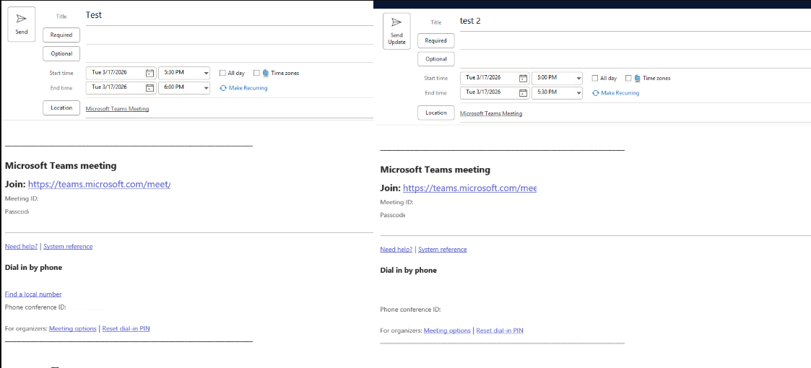
Task: Click System reference in Test meeting
Action: pyautogui.click(x=69, y=247)
